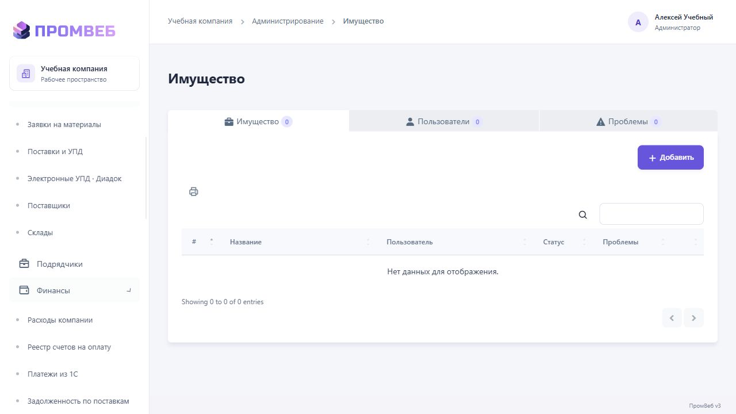Sort table by Пользователь column
Screen dimensions: 736x414
pos(455,242)
